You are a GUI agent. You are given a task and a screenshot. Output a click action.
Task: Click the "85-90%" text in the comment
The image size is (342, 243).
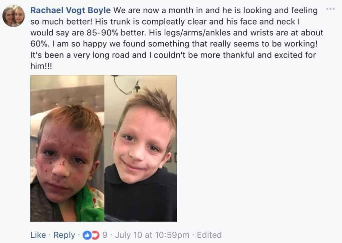[x=103, y=33]
